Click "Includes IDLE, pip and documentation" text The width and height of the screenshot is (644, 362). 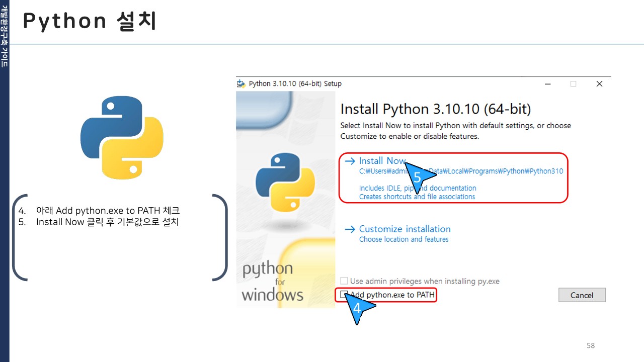pyautogui.click(x=418, y=188)
